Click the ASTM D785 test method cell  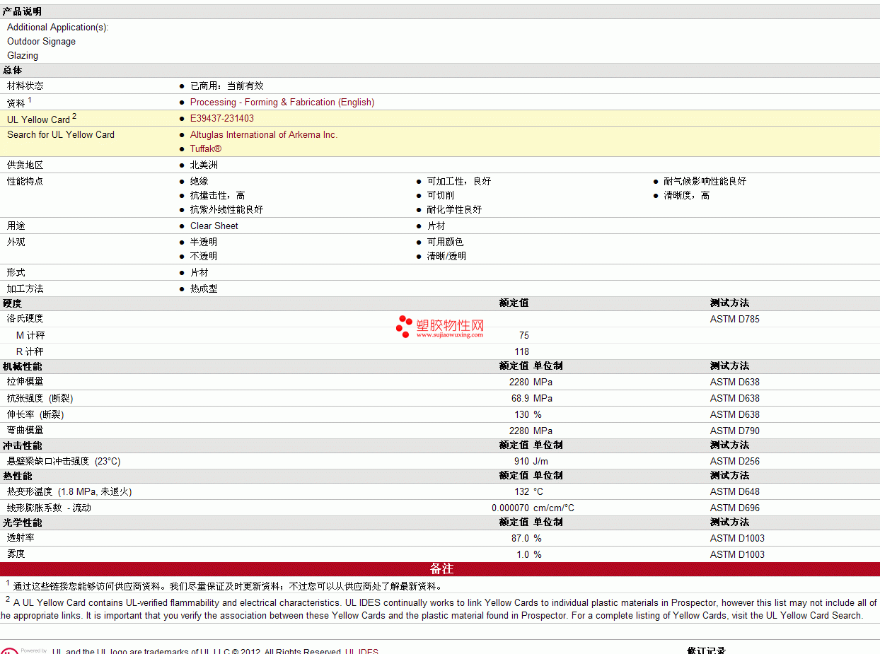pos(734,320)
